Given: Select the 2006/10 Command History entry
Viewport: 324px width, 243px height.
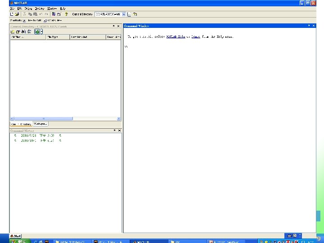Looking at the screenshot, I should tap(38, 140).
